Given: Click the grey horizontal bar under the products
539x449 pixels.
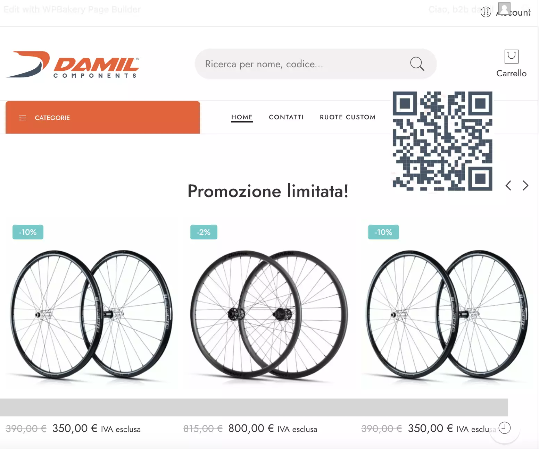Looking at the screenshot, I should (x=254, y=407).
